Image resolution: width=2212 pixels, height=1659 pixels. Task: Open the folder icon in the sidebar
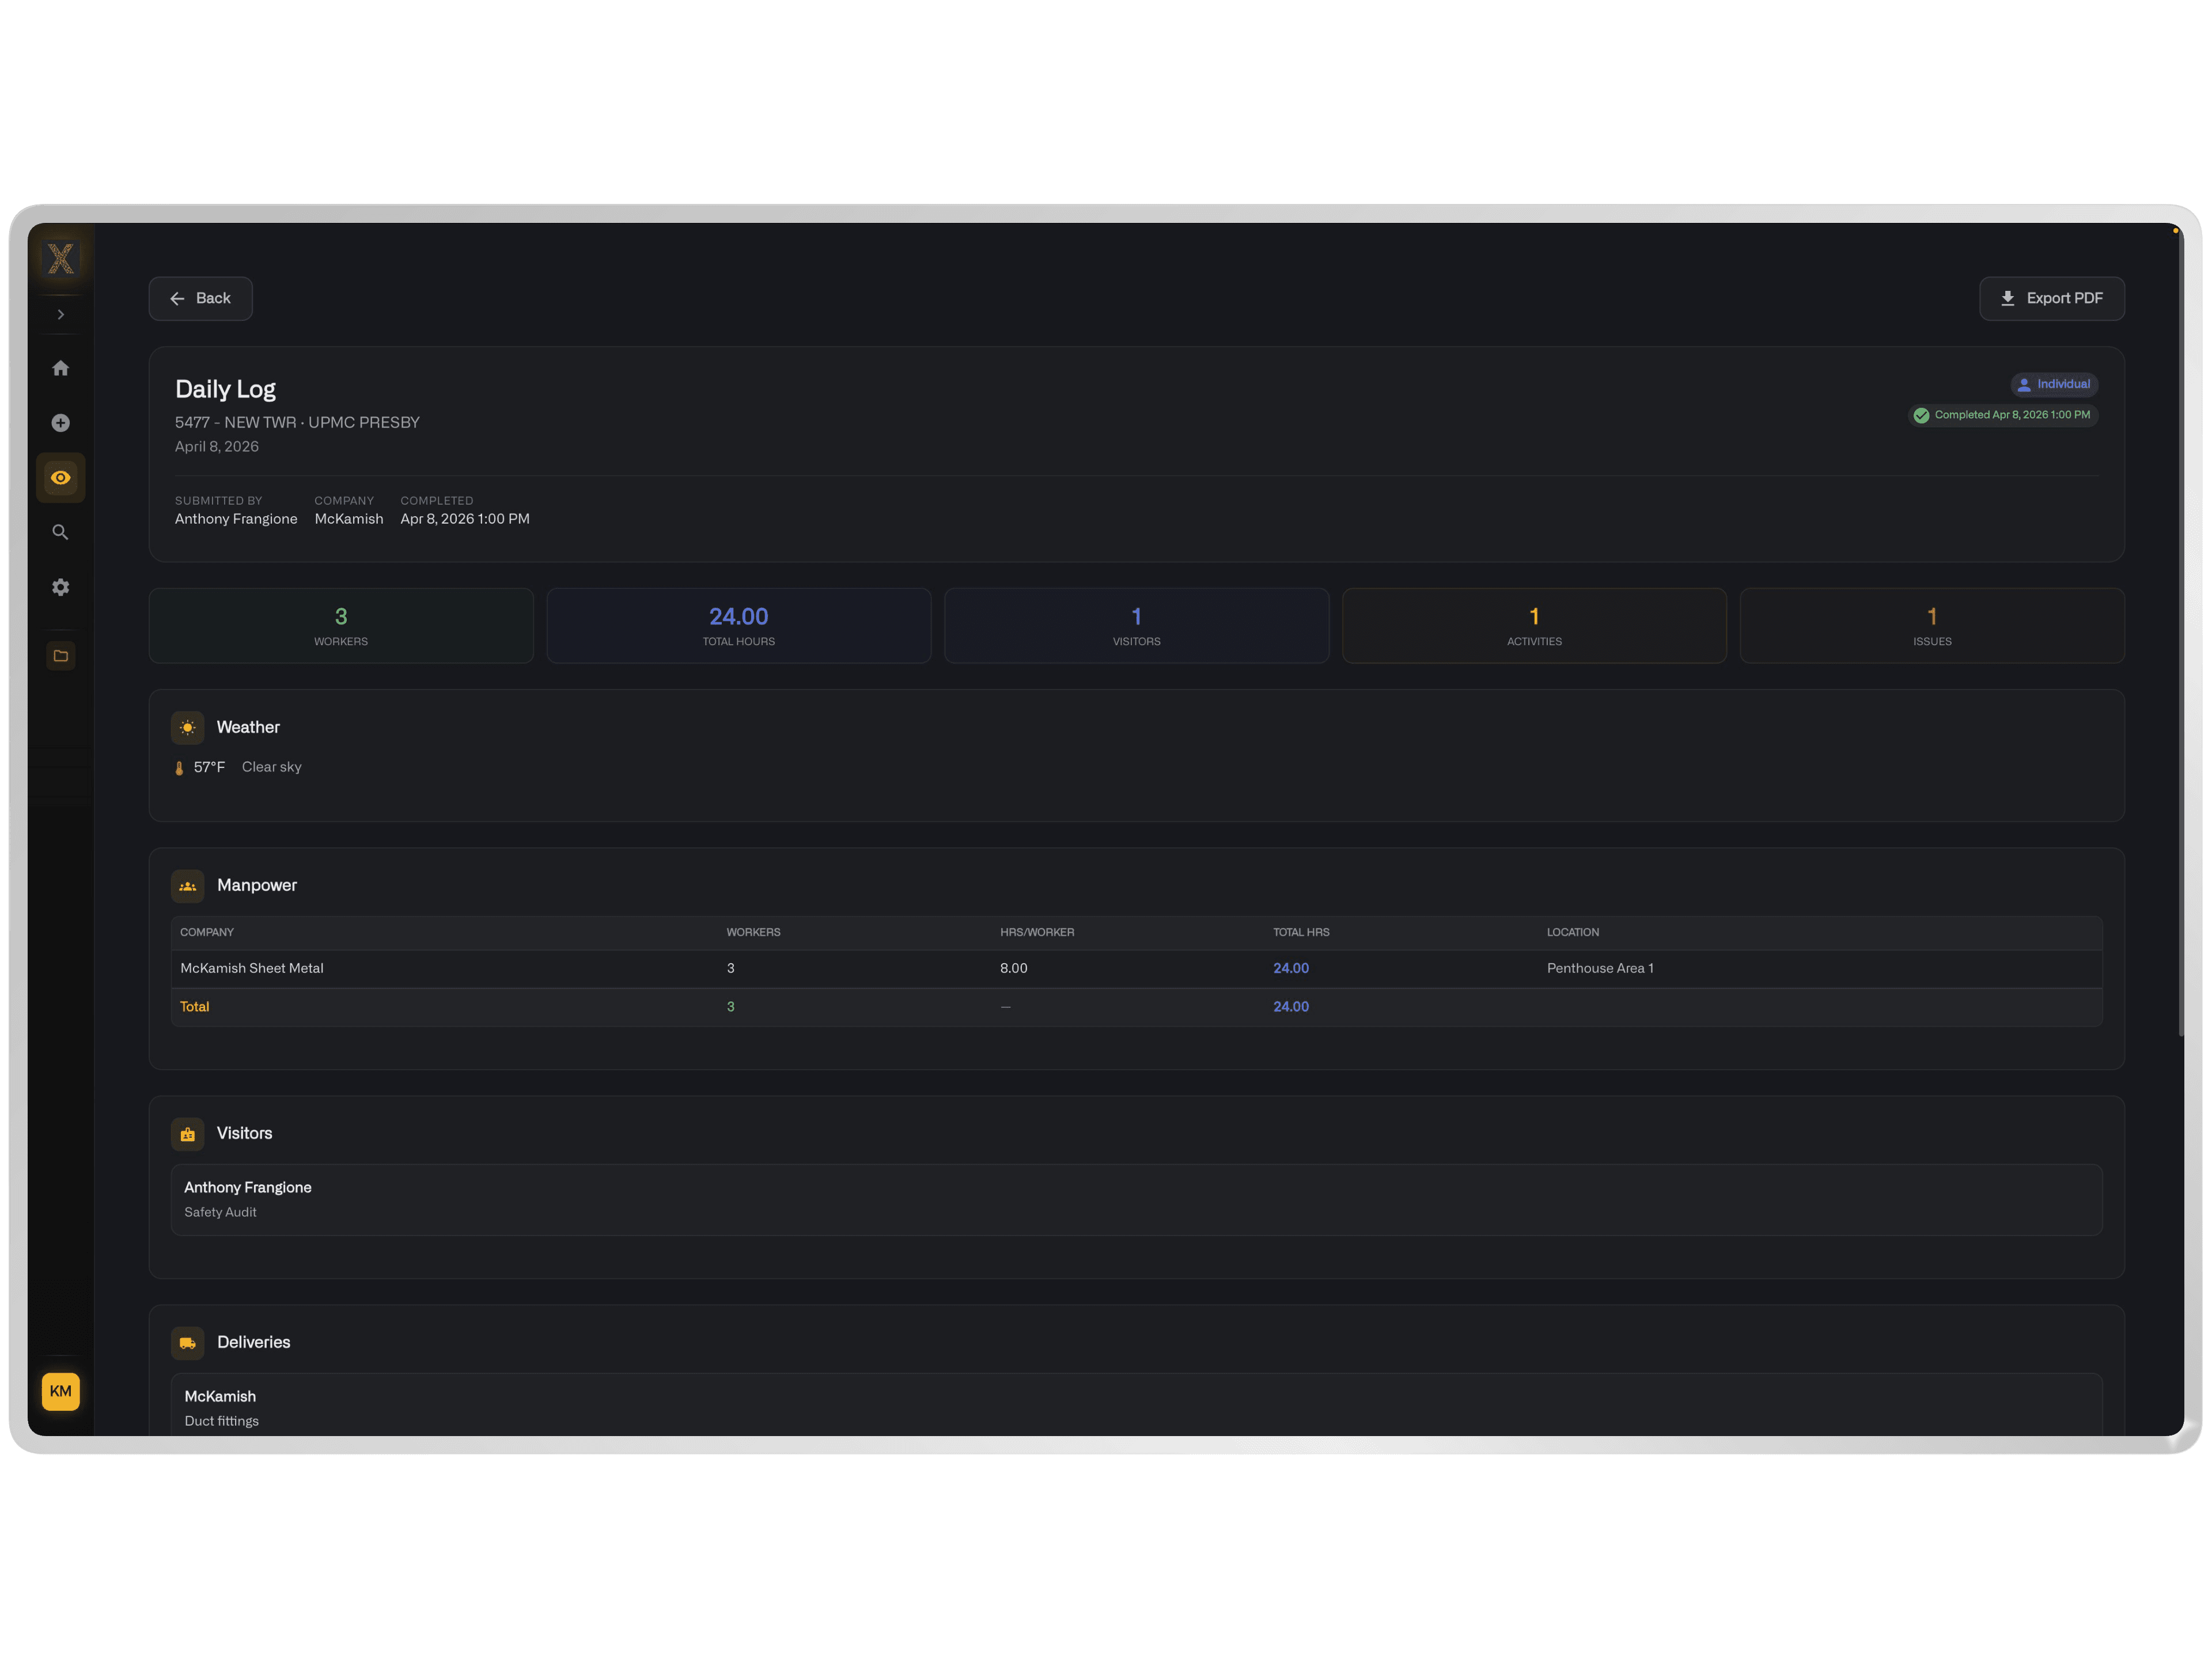coord(61,656)
